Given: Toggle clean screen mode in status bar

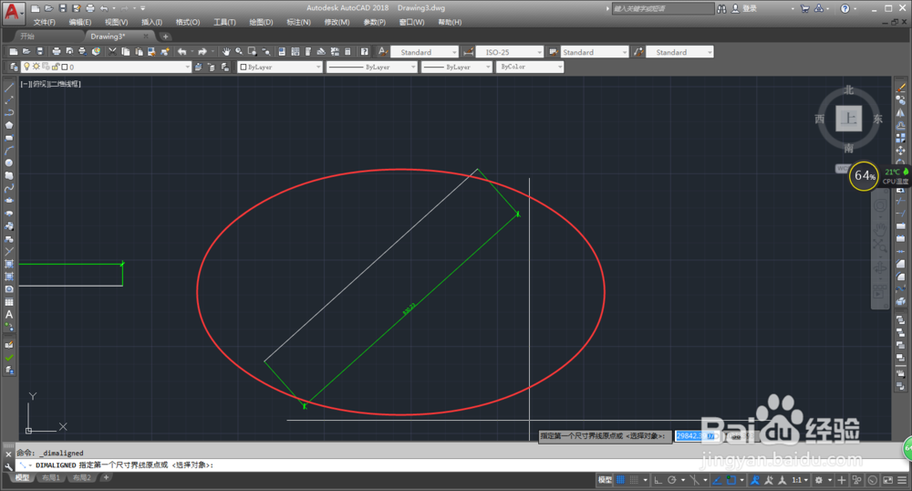Looking at the screenshot, I should (888, 480).
